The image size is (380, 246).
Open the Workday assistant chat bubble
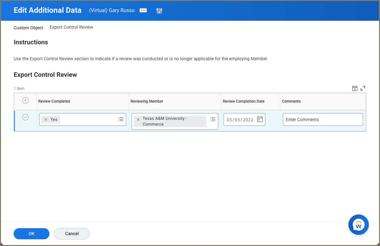tap(358, 225)
